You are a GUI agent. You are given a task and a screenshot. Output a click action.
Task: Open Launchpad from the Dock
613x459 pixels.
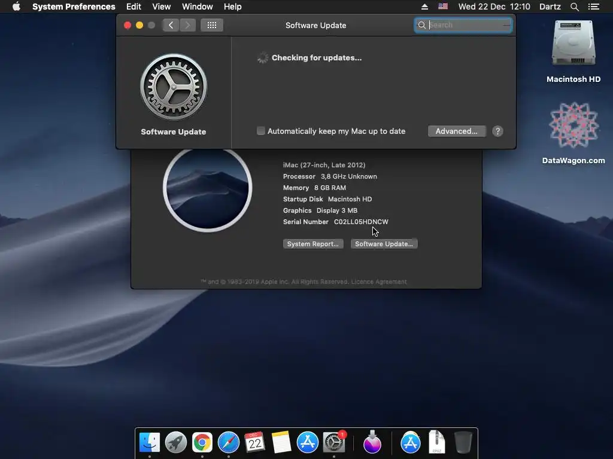pyautogui.click(x=176, y=443)
